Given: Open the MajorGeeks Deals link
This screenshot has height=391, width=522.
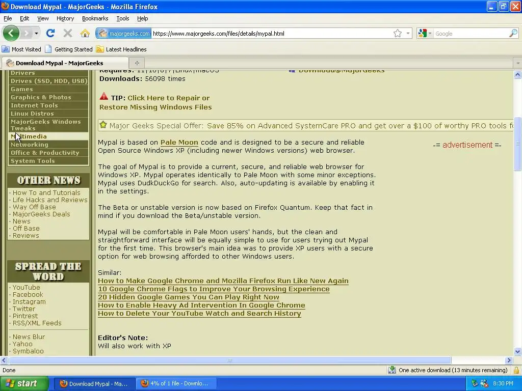Looking at the screenshot, I should point(41,214).
